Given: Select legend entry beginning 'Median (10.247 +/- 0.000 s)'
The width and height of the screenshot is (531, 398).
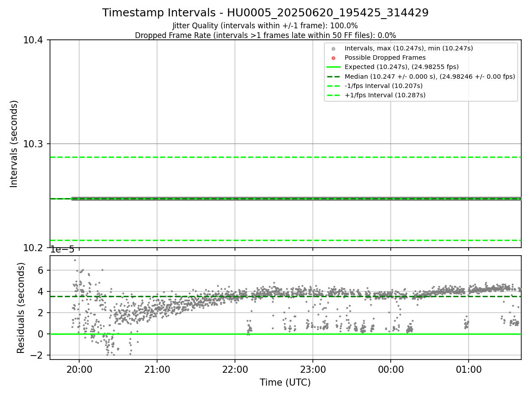Looking at the screenshot, I should [x=430, y=77].
